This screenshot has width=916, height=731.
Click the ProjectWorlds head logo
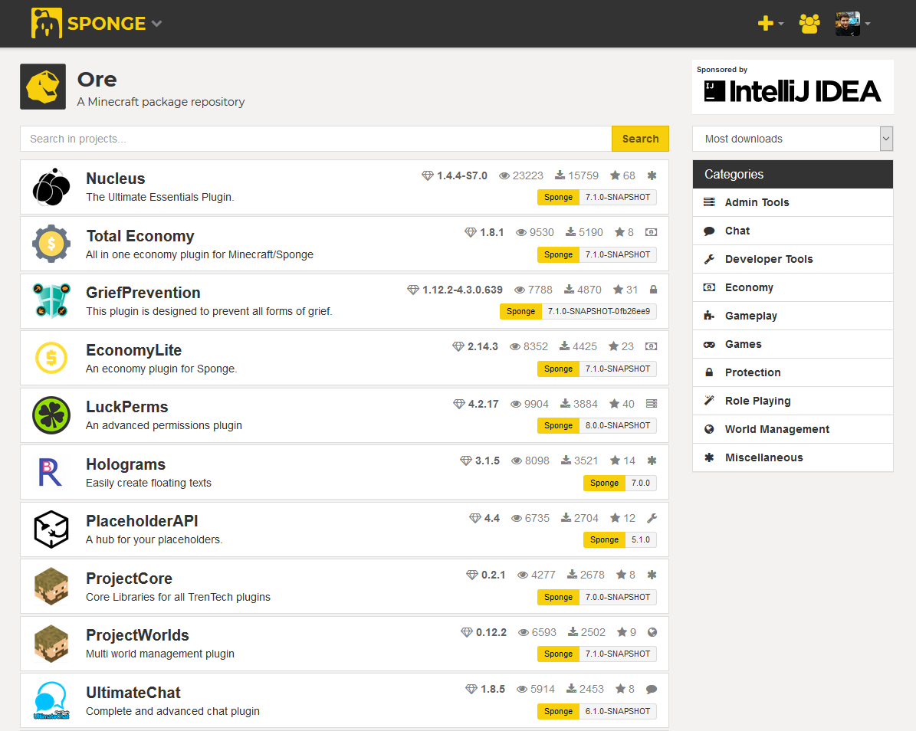51,644
